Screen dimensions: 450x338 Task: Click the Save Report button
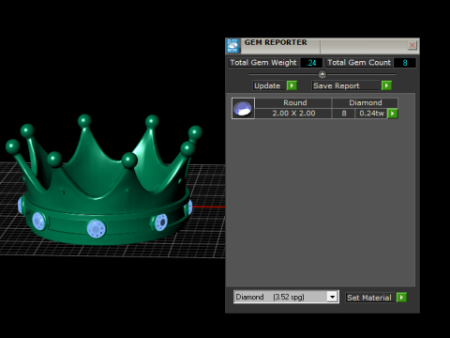[346, 85]
